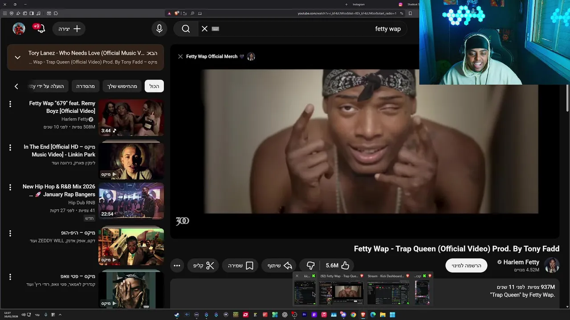Open options menu for מיקס – פטי וואפ
The image size is (570, 320).
pyautogui.click(x=10, y=276)
